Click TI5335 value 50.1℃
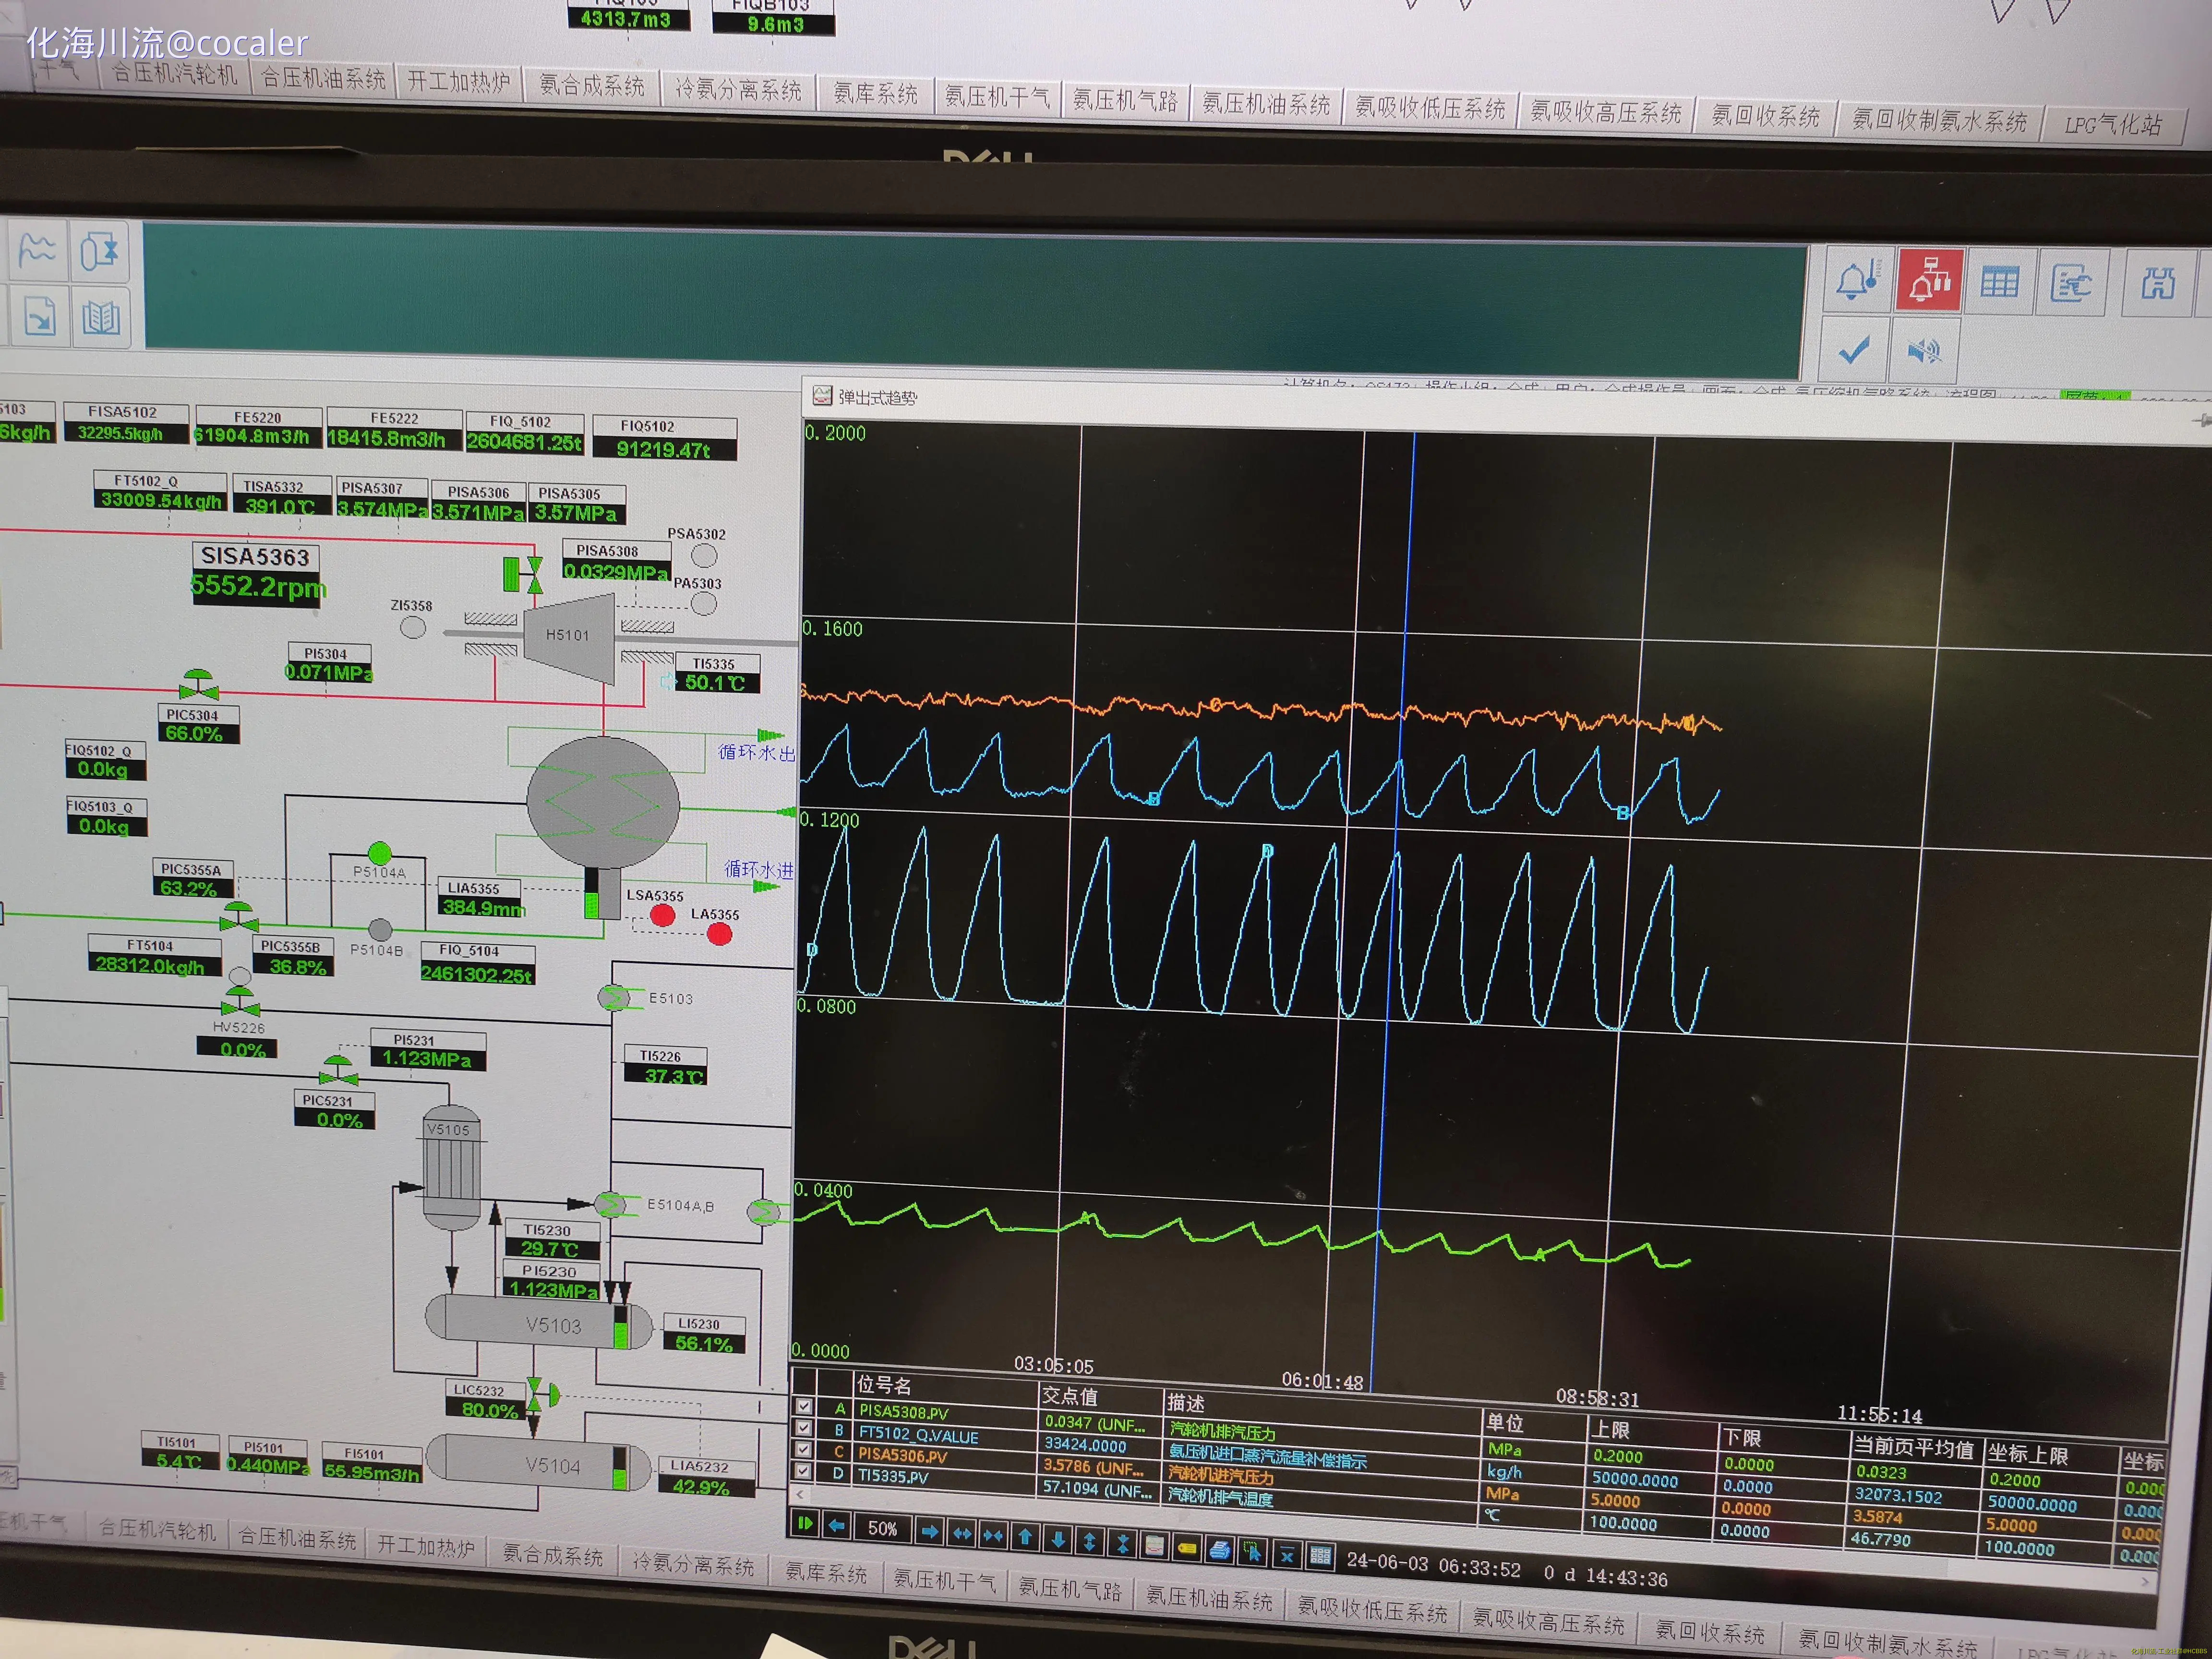This screenshot has height=1659, width=2212. pyautogui.click(x=717, y=683)
